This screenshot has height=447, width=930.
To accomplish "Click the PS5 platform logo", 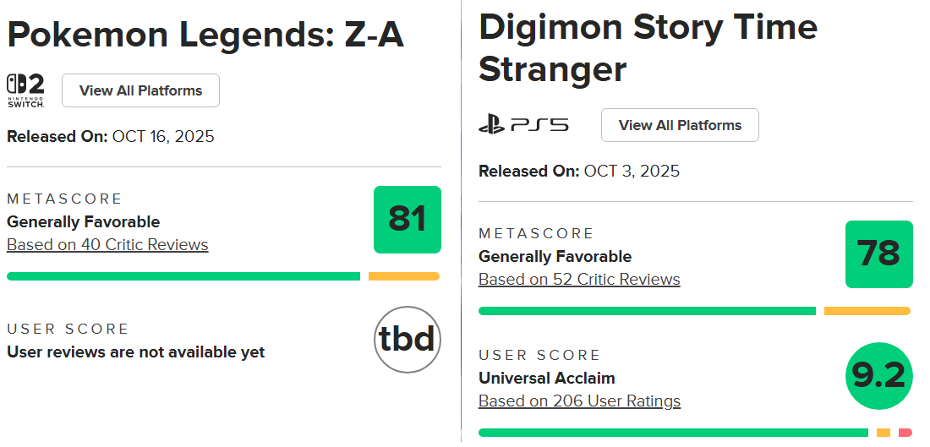I will pos(523,125).
